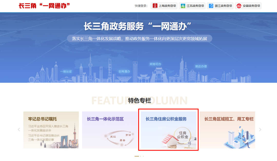Click the 住房公积金 coin illustration icon
The height and width of the screenshot is (161, 277).
pyautogui.click(x=183, y=135)
